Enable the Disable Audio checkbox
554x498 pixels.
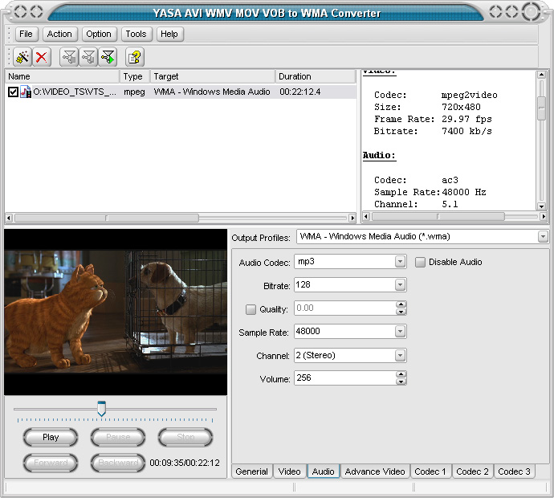(420, 262)
